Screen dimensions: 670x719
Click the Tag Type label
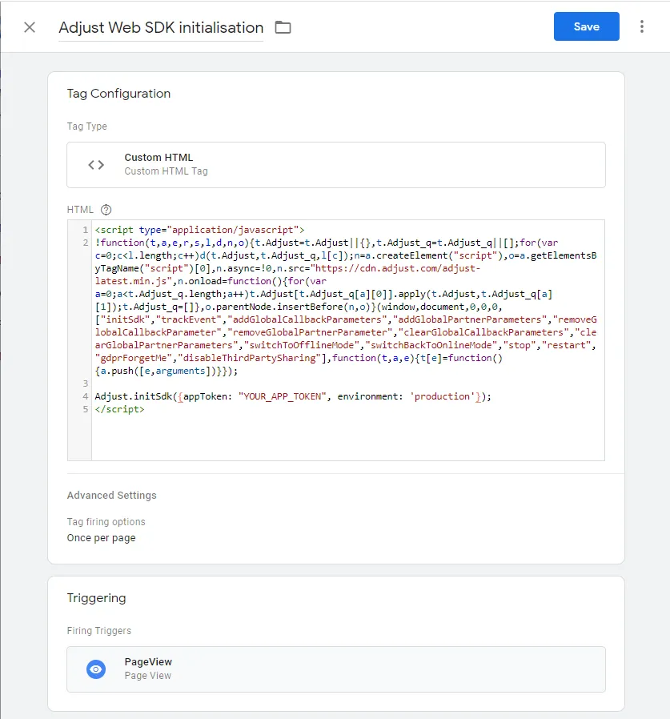(87, 126)
